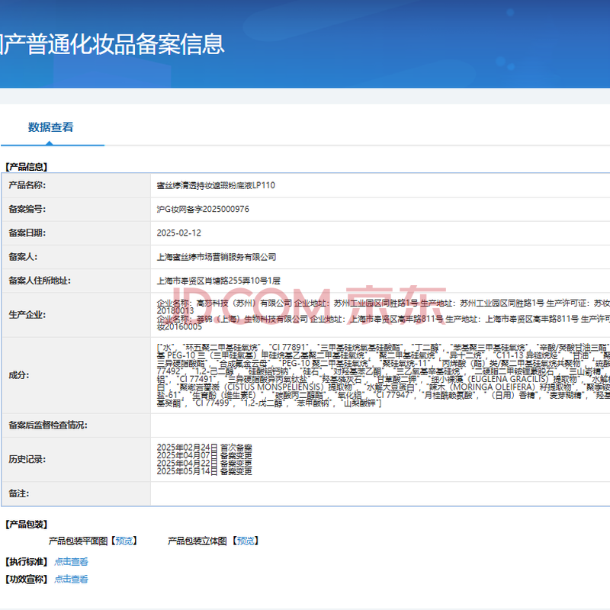Click the 2025年05月14日 备案变更 history entry
The image size is (610, 610).
point(204,472)
